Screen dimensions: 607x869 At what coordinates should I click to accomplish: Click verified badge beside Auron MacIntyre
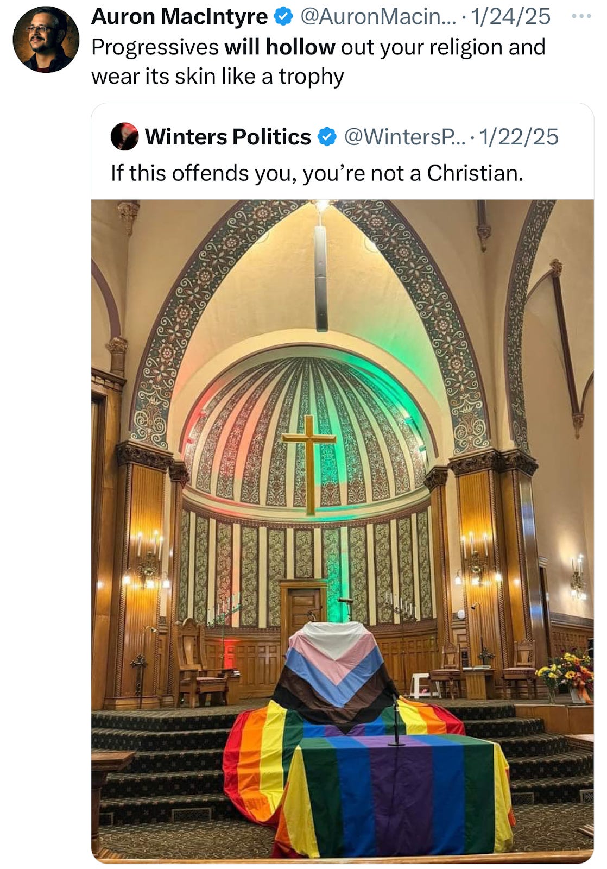[283, 17]
